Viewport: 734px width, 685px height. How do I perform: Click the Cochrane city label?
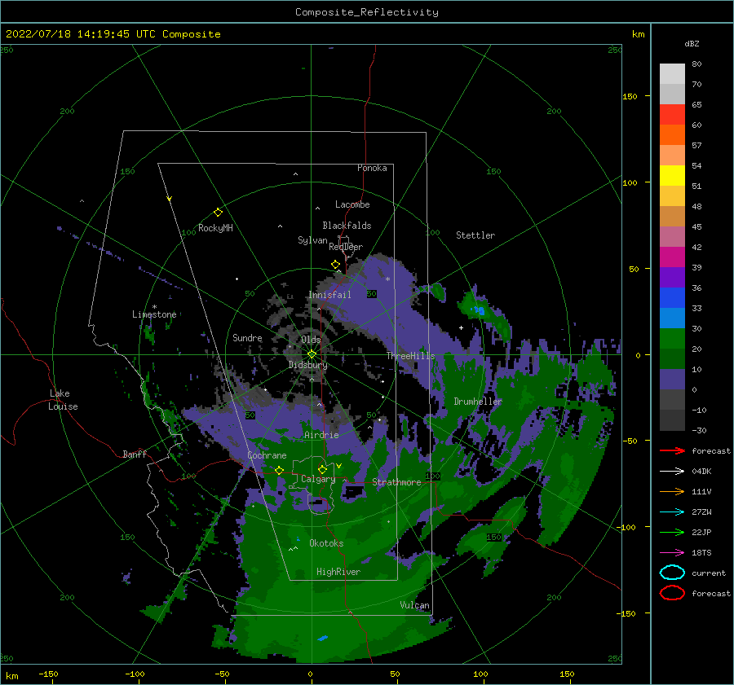point(267,455)
